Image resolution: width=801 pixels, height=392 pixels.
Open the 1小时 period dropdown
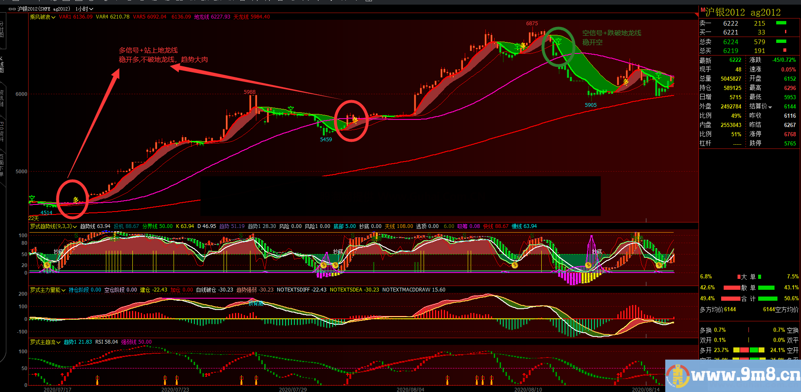(x=84, y=9)
